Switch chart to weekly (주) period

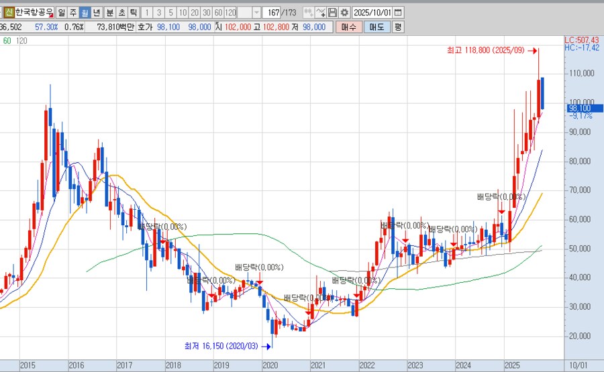pos(72,13)
